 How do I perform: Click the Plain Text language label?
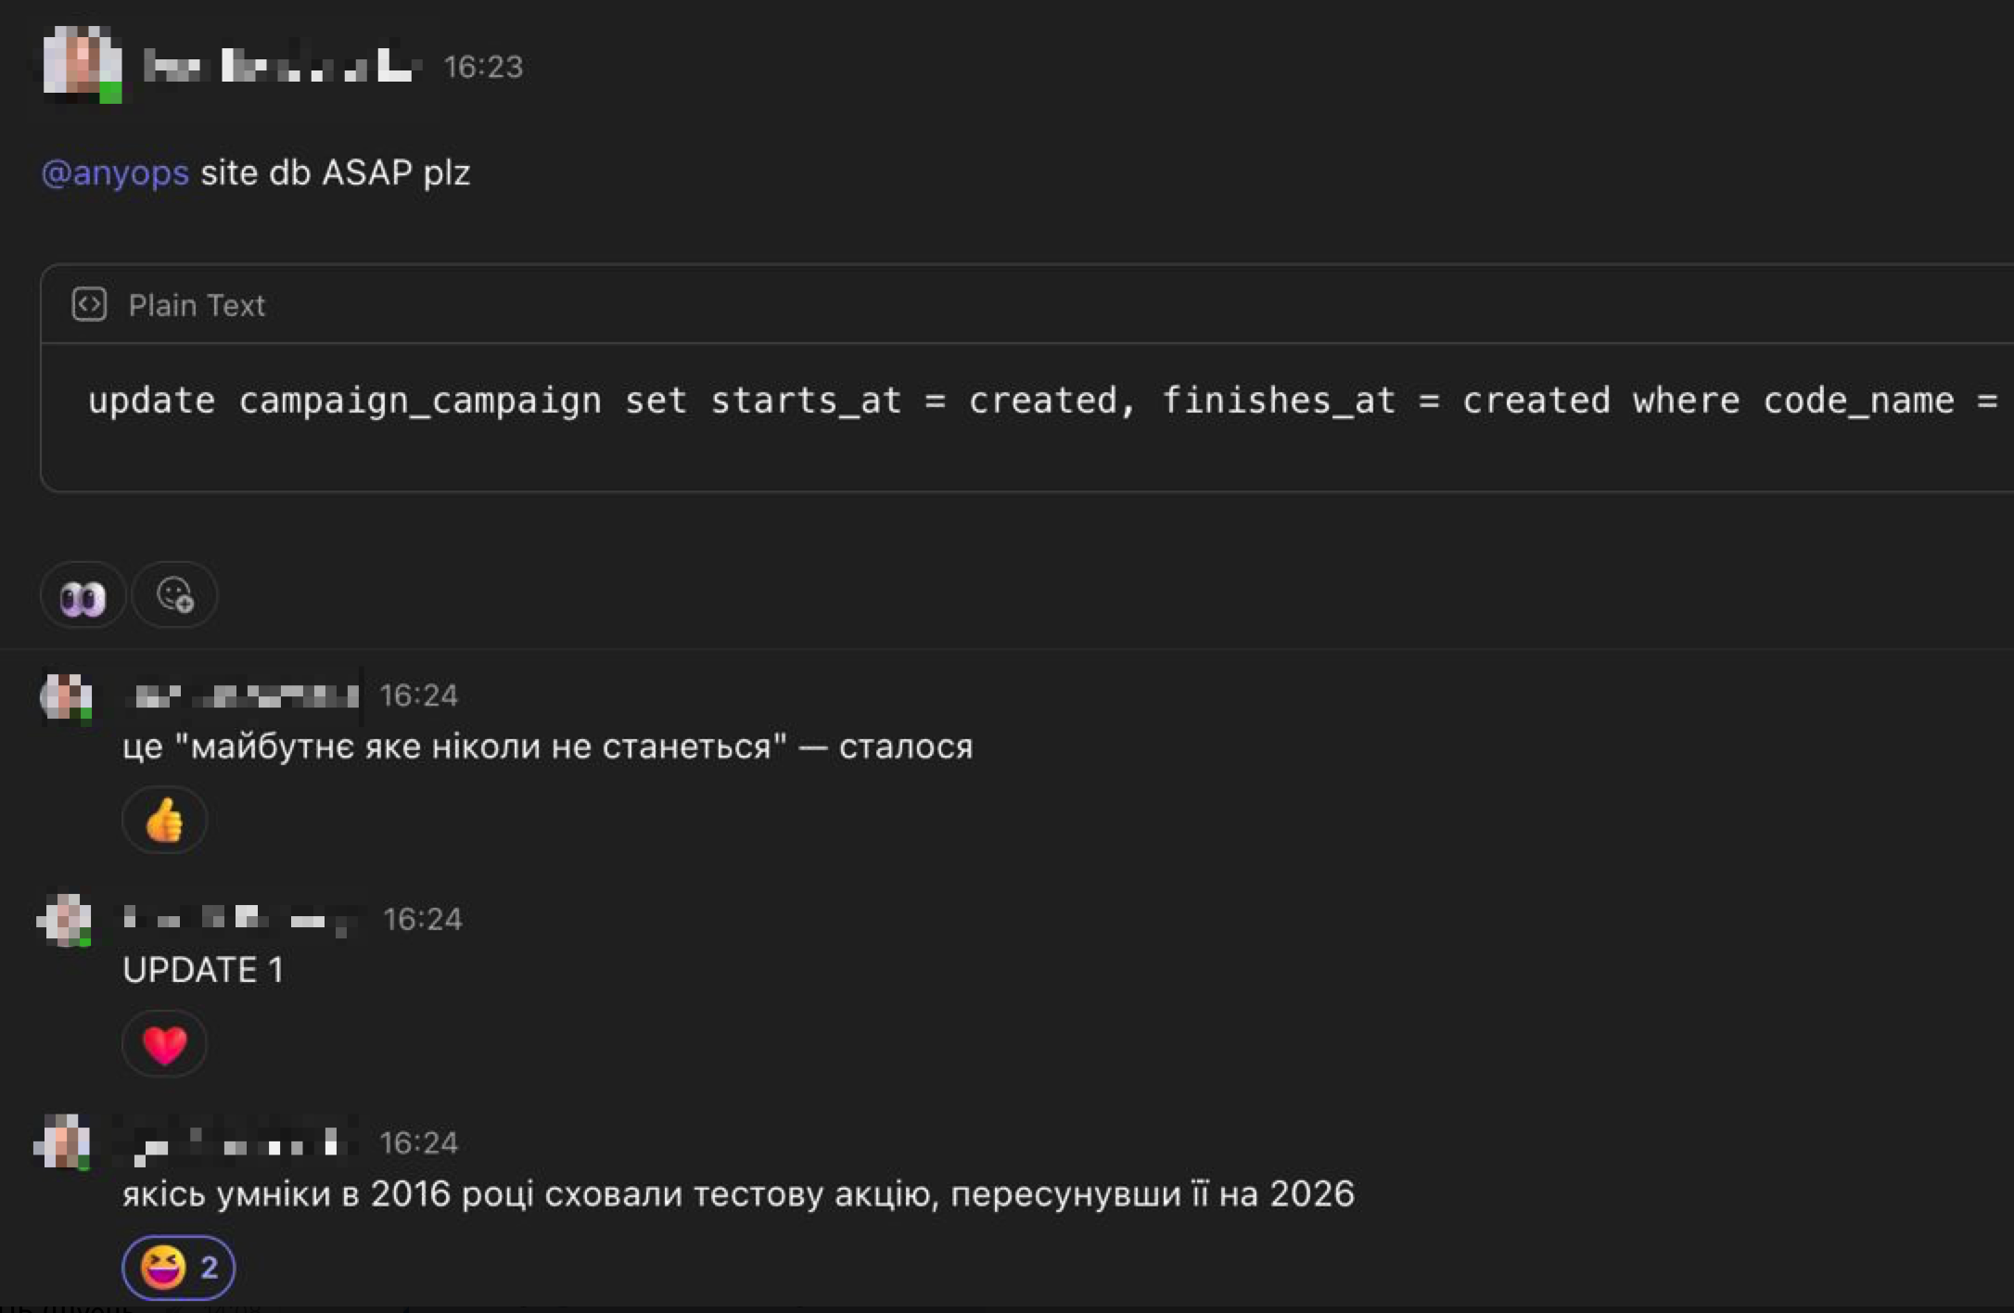tap(197, 305)
